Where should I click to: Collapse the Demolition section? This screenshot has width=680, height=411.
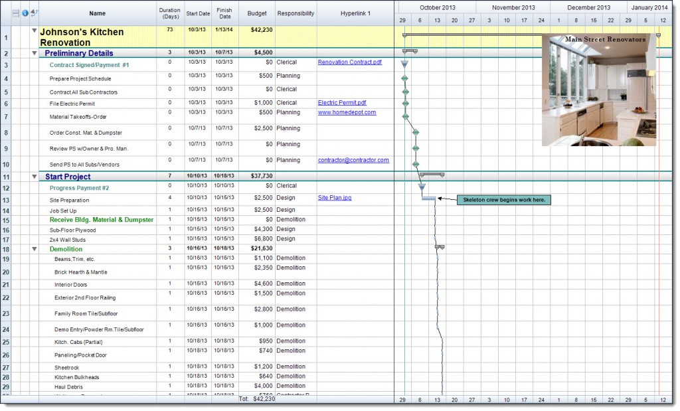tap(33, 249)
